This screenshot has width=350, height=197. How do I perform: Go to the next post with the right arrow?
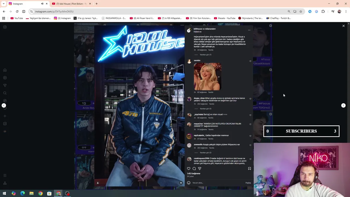(343, 105)
